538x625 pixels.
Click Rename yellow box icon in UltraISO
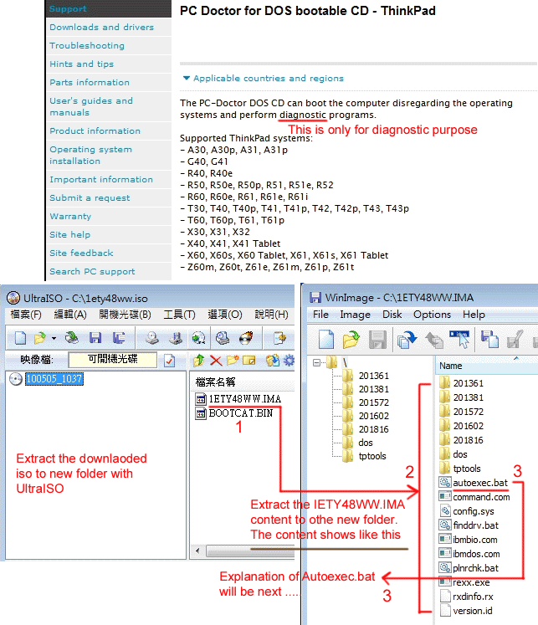249,361
